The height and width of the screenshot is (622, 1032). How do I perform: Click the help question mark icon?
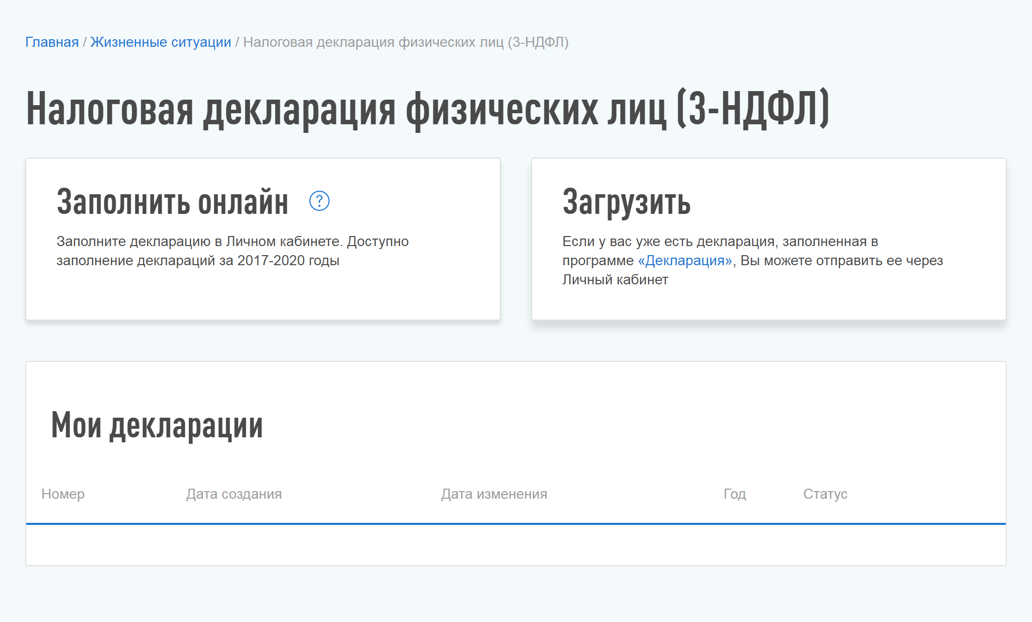coord(319,201)
